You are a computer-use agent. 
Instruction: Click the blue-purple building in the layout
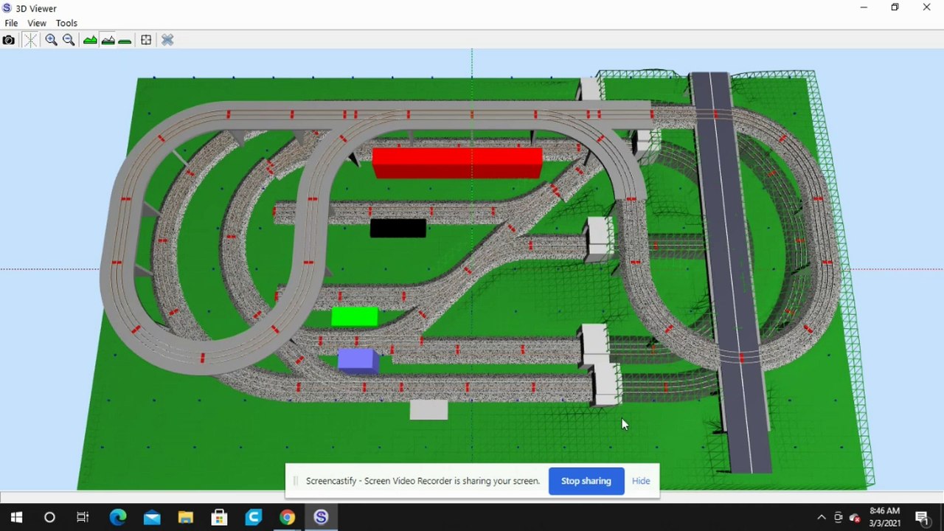click(x=358, y=361)
